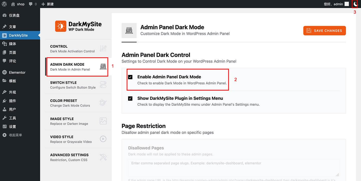This screenshot has width=361, height=181.
Task: Open 文章 posts menu
Action: coord(20,27)
